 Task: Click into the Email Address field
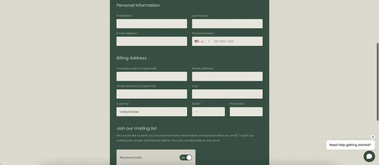click(x=152, y=41)
